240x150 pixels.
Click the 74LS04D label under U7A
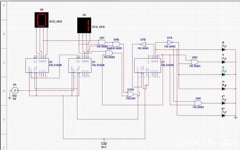[170, 46]
